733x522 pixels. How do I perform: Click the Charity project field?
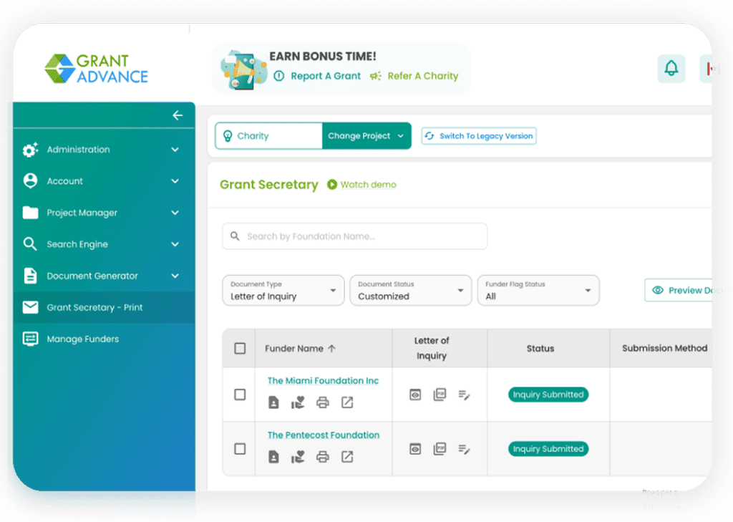pos(269,135)
